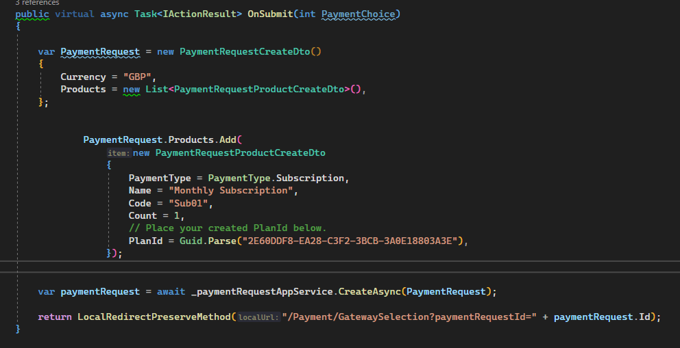Click the 3 references CodeLens link
Screen dimensions: 680x348
pos(36,3)
